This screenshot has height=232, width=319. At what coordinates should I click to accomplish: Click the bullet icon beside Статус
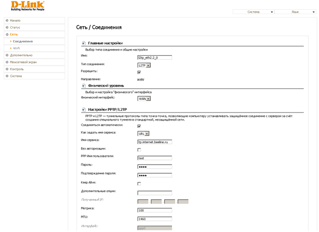7,27
